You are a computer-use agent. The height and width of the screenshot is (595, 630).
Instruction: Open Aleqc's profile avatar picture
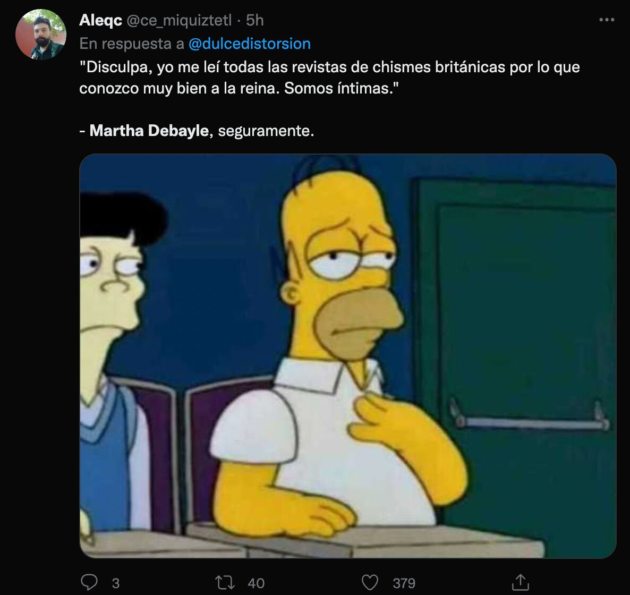tap(40, 35)
